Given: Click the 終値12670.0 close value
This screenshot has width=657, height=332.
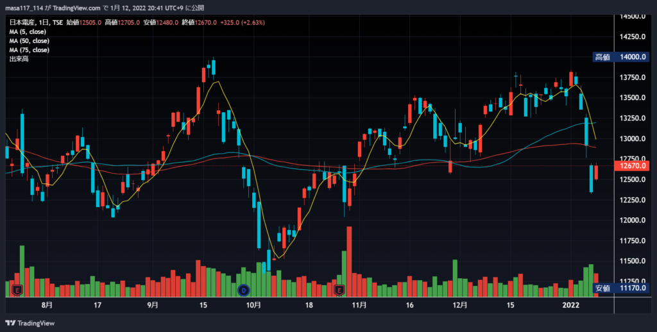Looking at the screenshot, I should [199, 22].
